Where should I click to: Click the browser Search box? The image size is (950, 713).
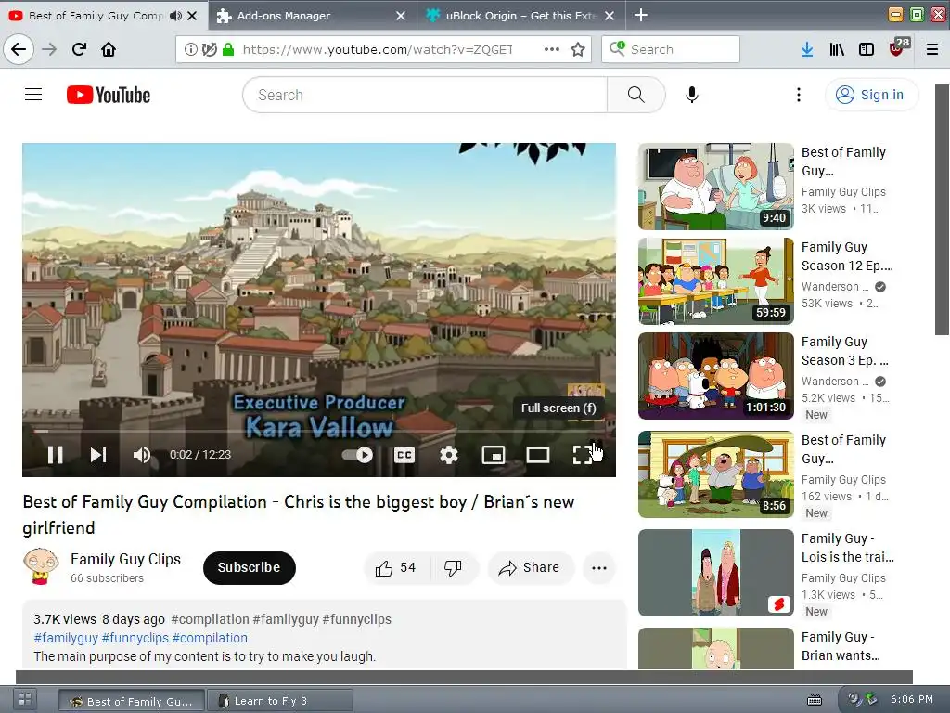click(670, 49)
